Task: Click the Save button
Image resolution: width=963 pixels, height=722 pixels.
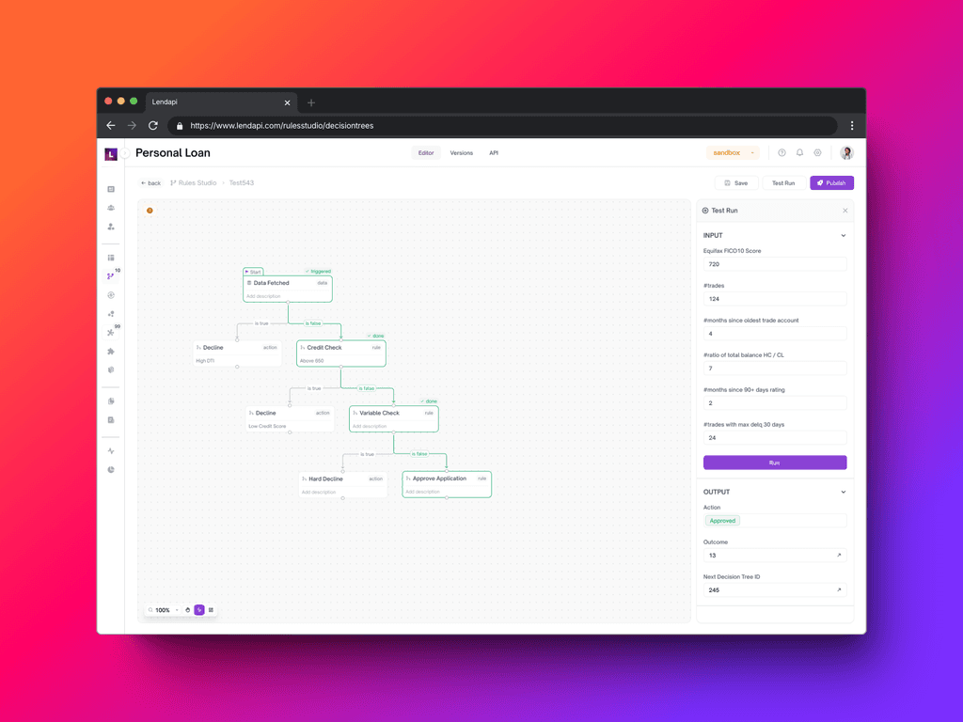Action: 735,183
